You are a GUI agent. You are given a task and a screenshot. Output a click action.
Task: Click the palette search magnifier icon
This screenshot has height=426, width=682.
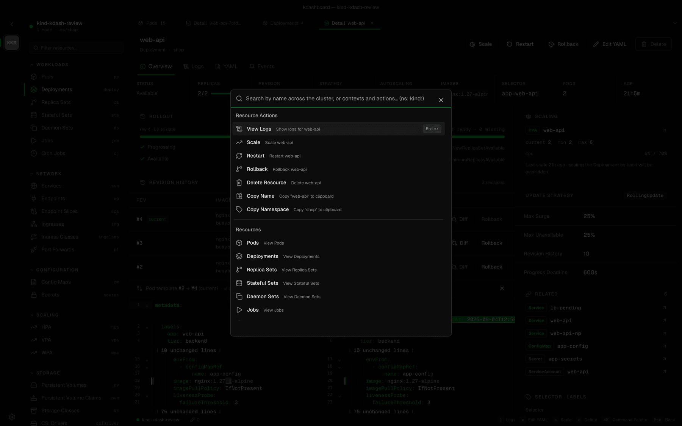coord(239,98)
